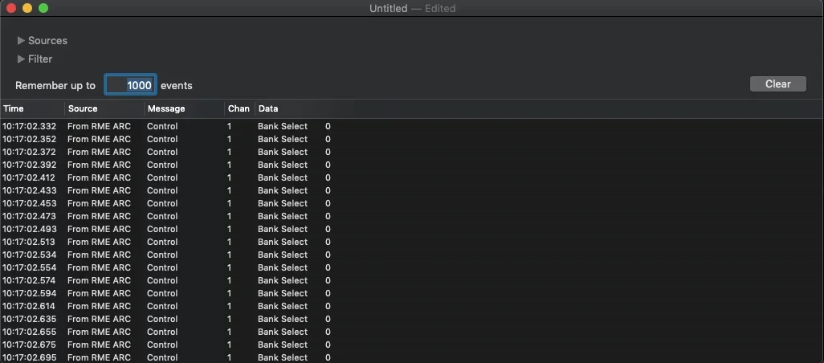This screenshot has height=363, width=824.
Task: Expand the Filter disclosure triangle
Action: [x=22, y=59]
